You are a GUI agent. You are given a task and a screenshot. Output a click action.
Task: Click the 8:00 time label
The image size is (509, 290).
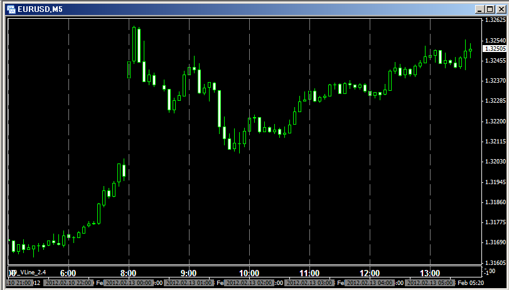(x=128, y=273)
